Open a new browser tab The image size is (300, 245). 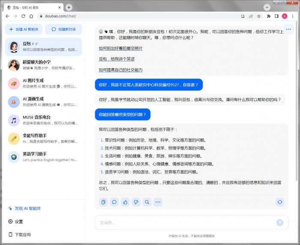click(69, 7)
